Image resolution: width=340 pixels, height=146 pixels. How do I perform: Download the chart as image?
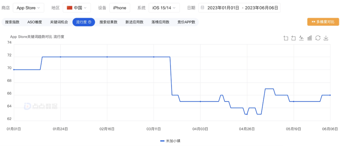point(326,38)
